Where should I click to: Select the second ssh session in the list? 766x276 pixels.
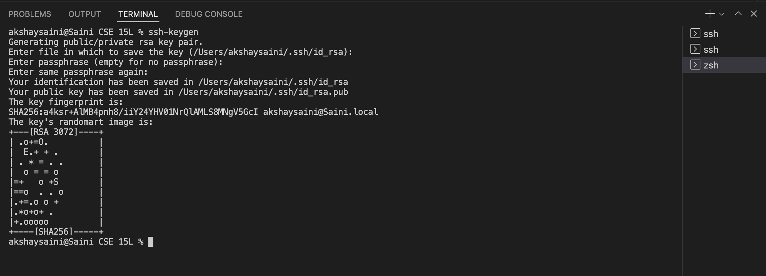pos(710,49)
